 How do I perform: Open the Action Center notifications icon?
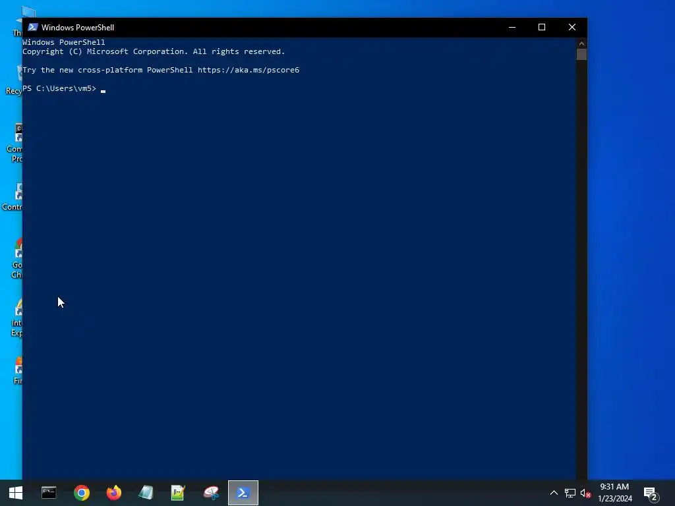651,493
